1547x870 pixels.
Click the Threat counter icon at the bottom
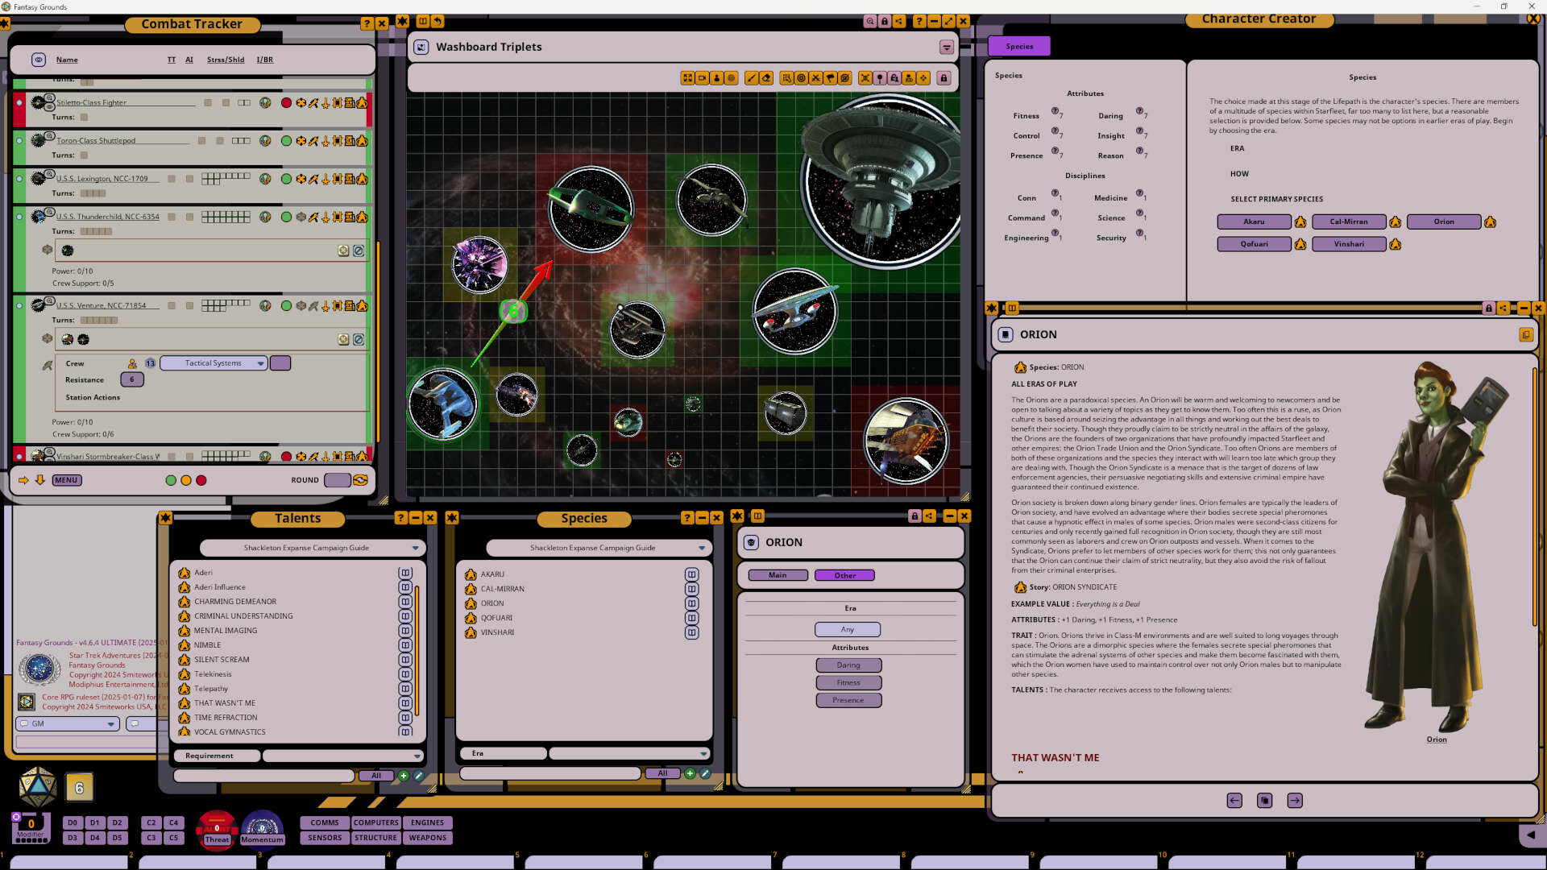(x=216, y=830)
